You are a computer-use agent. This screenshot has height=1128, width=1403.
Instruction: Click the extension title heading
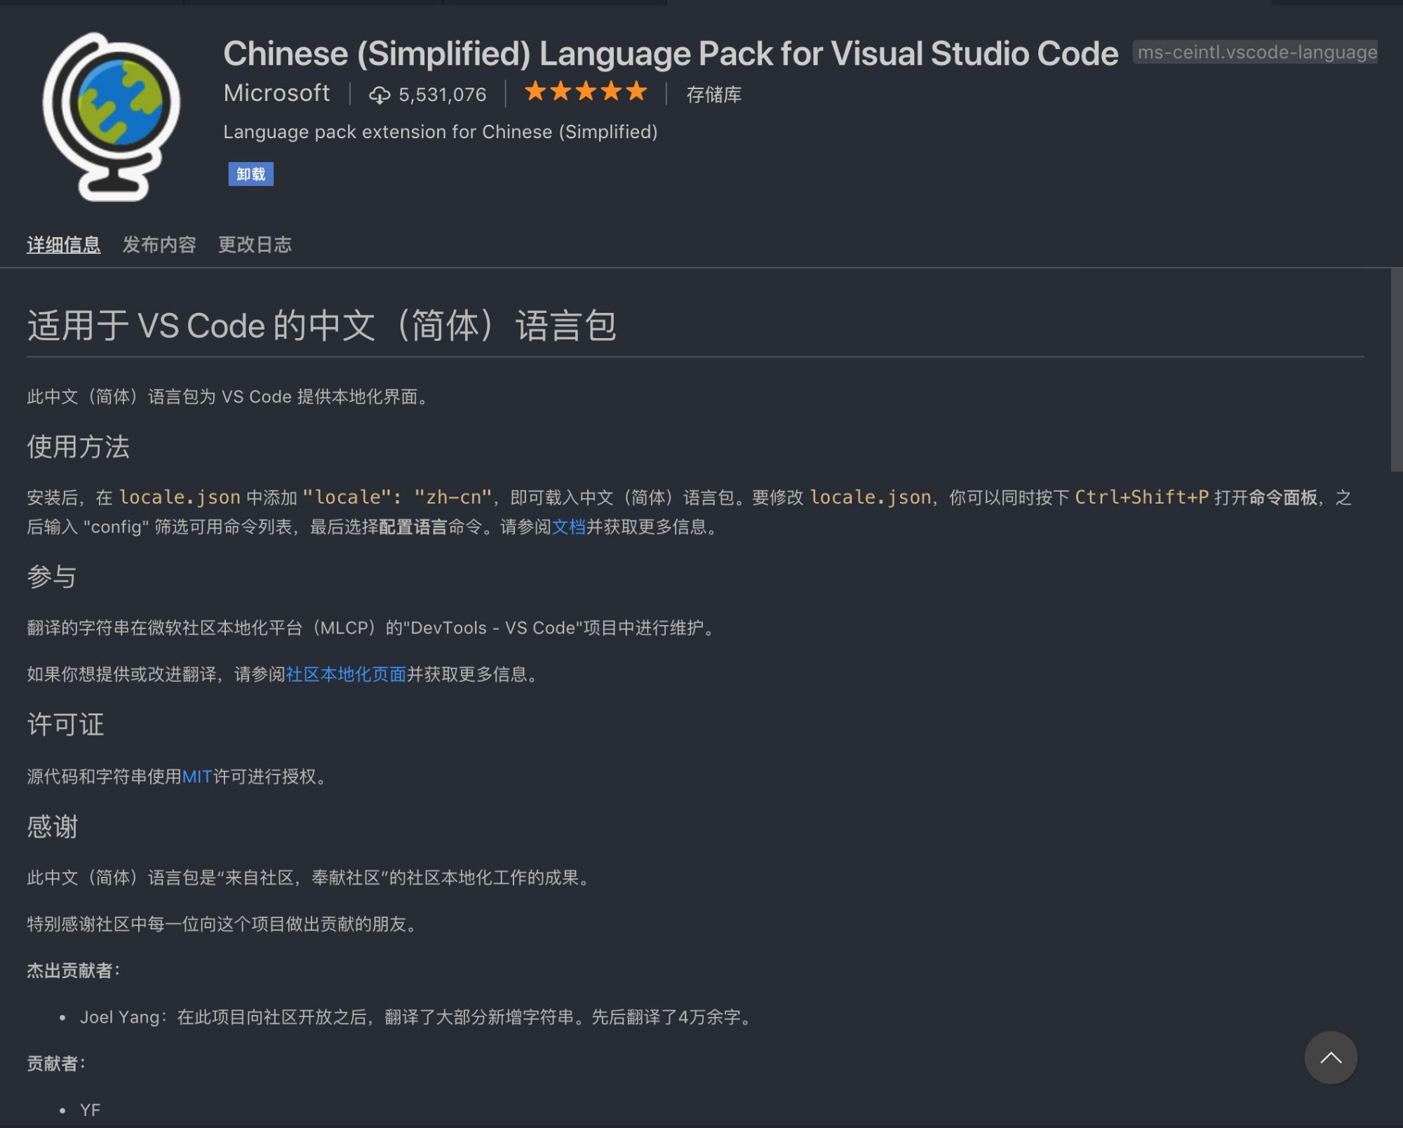tap(671, 53)
